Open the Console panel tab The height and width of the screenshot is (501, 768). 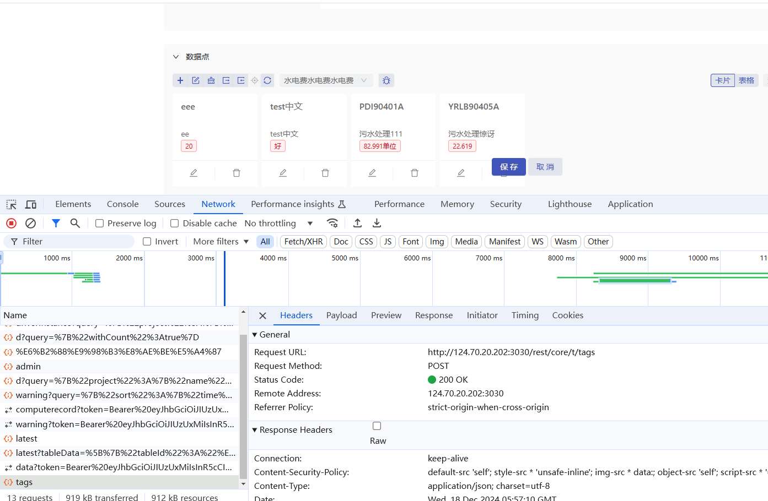click(x=123, y=204)
